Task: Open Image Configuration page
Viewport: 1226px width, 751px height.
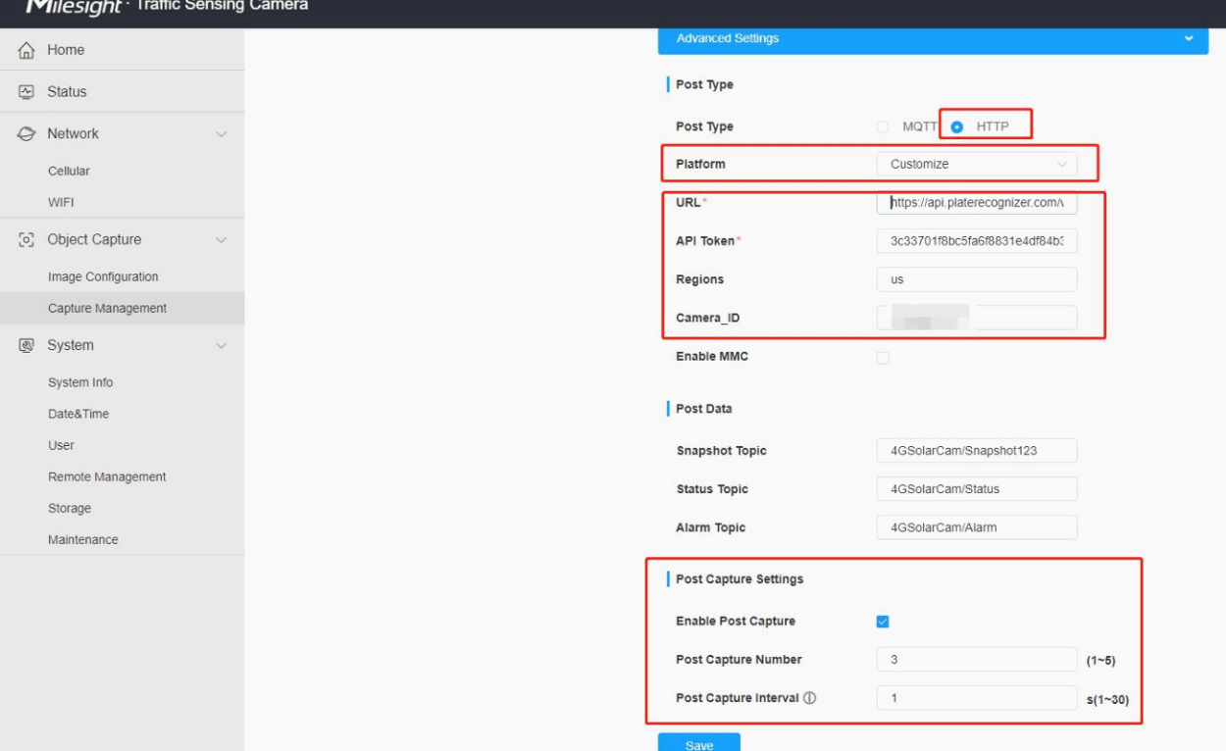Action: coord(103,277)
